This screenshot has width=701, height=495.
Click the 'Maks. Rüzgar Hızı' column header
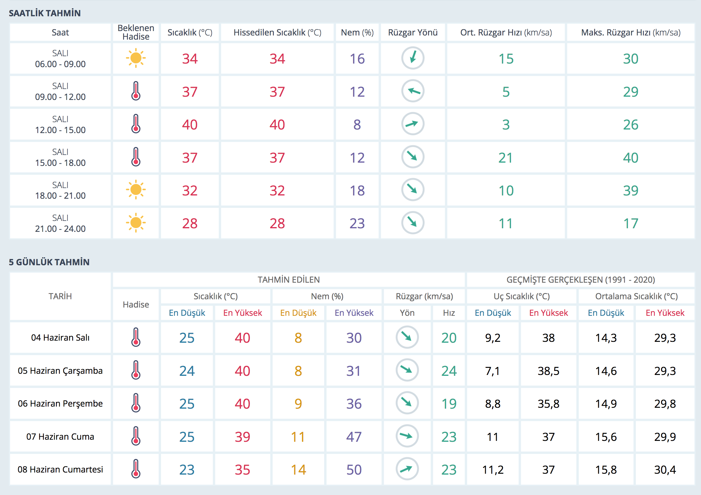point(631,32)
